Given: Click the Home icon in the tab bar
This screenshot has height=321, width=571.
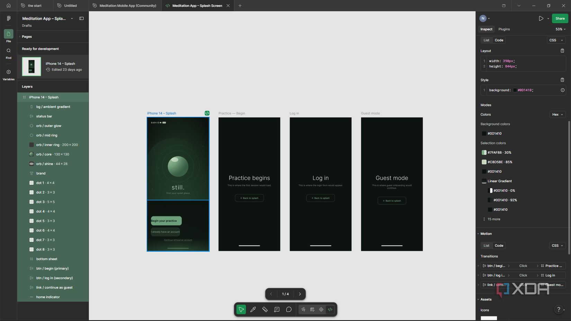Looking at the screenshot, I should (9, 6).
